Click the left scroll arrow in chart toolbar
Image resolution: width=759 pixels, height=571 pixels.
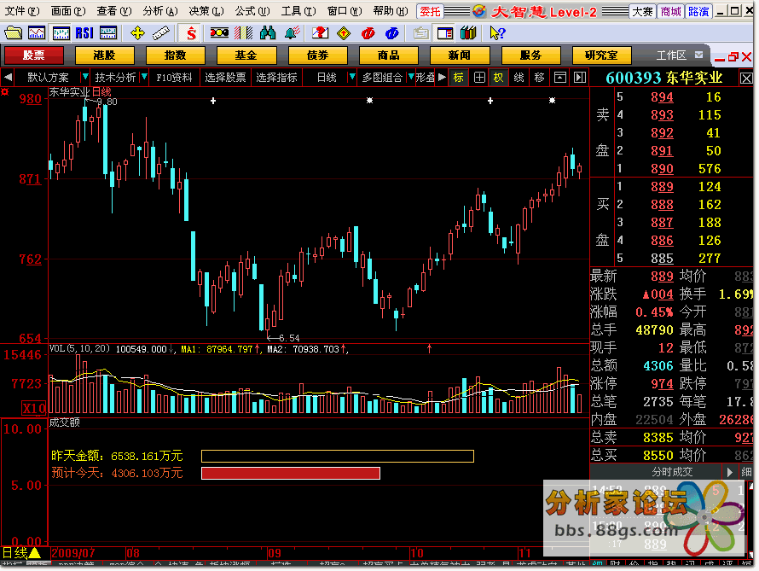click(x=8, y=77)
